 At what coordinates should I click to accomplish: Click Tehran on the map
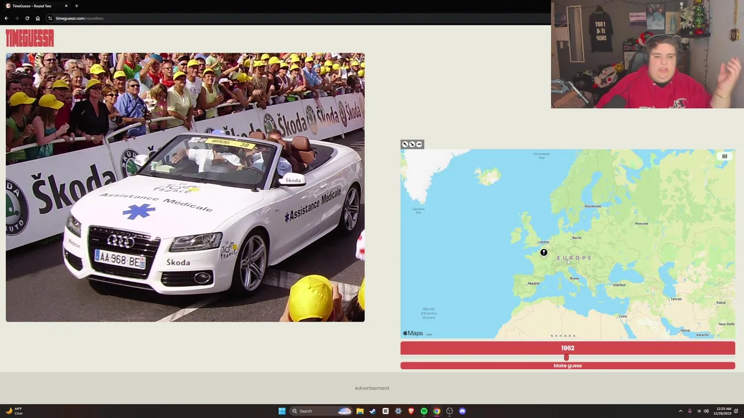(675, 299)
